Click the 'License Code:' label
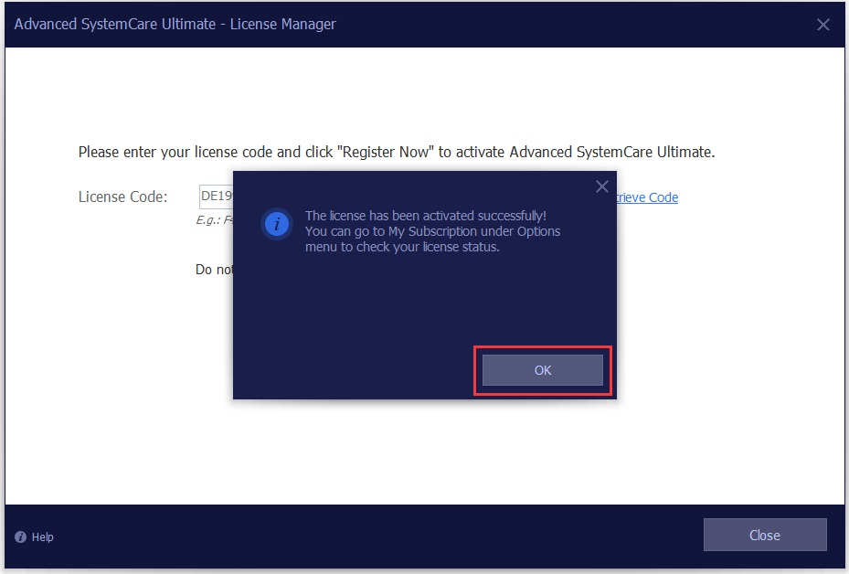This screenshot has width=849, height=574. [x=122, y=197]
